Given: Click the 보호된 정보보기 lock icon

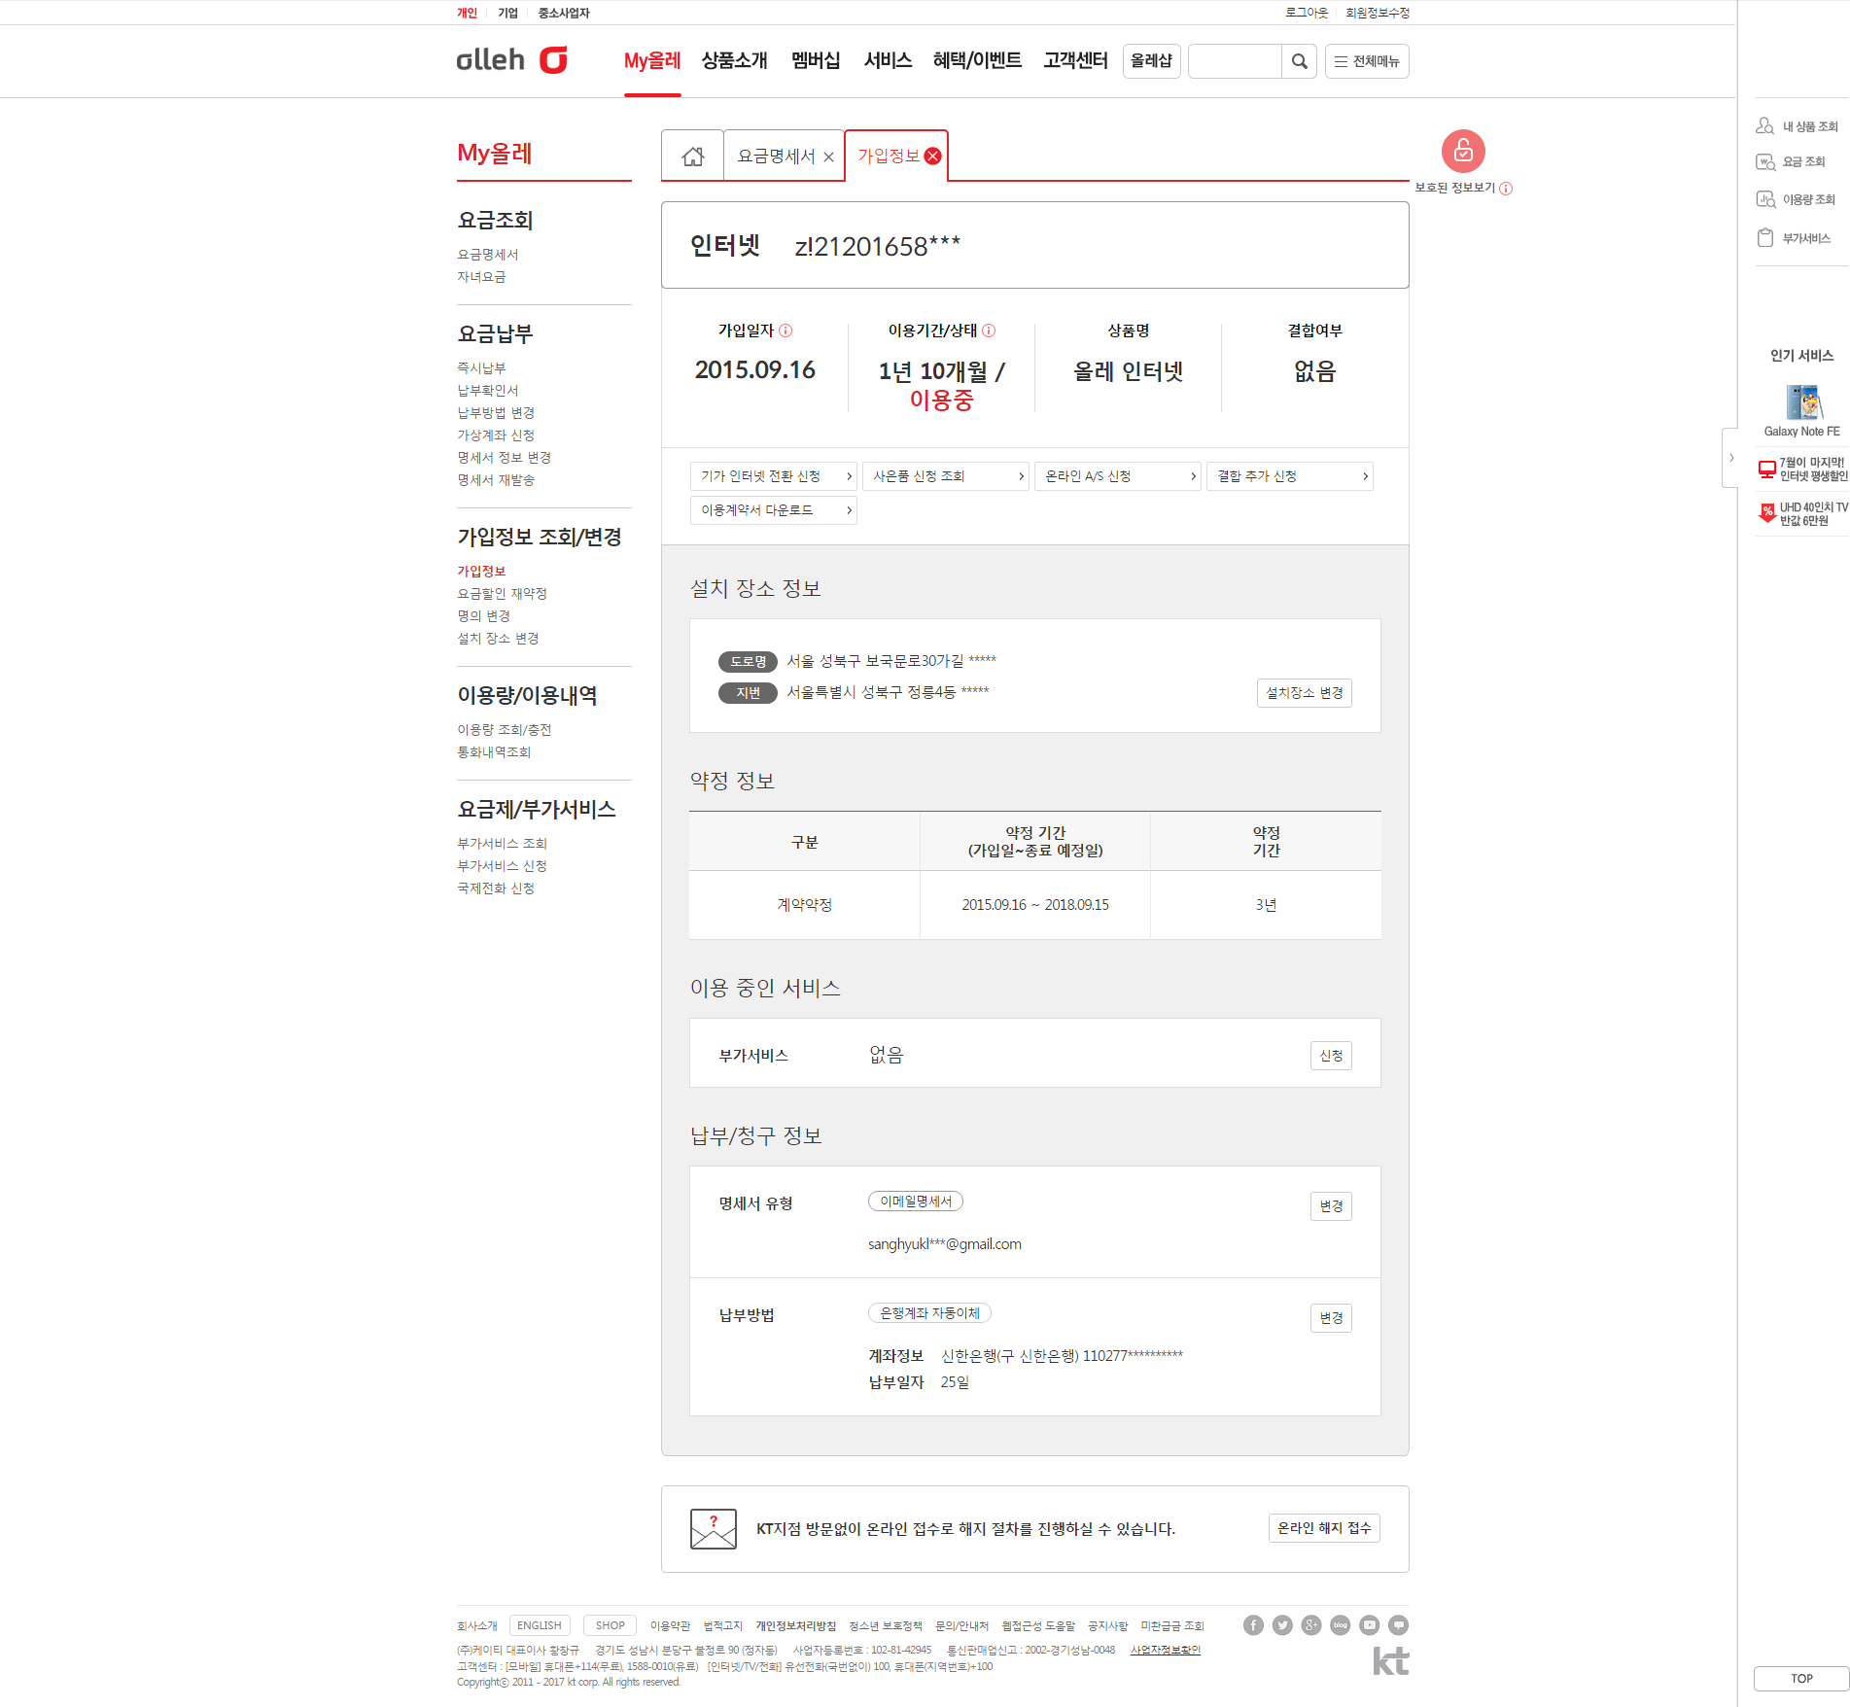Looking at the screenshot, I should click(x=1462, y=152).
